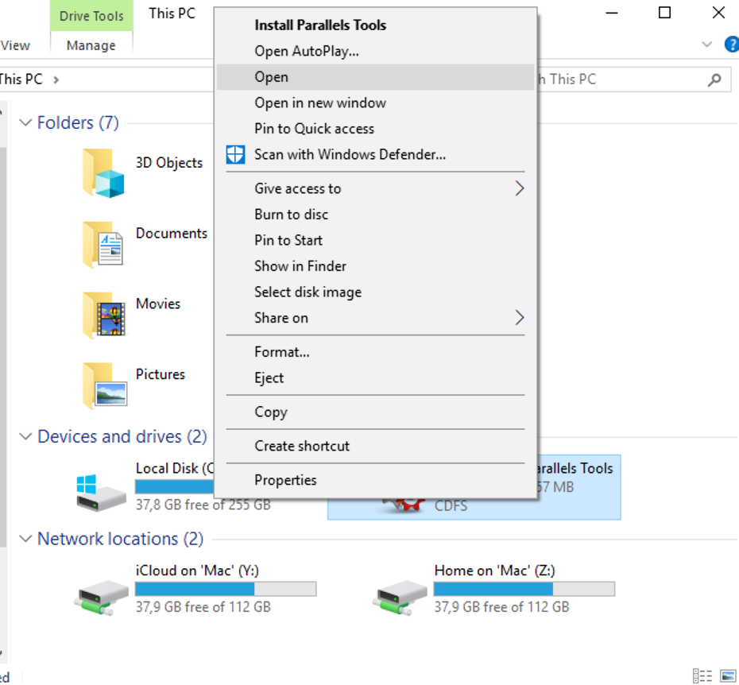Collapse the Network locations (2) section

[25, 540]
